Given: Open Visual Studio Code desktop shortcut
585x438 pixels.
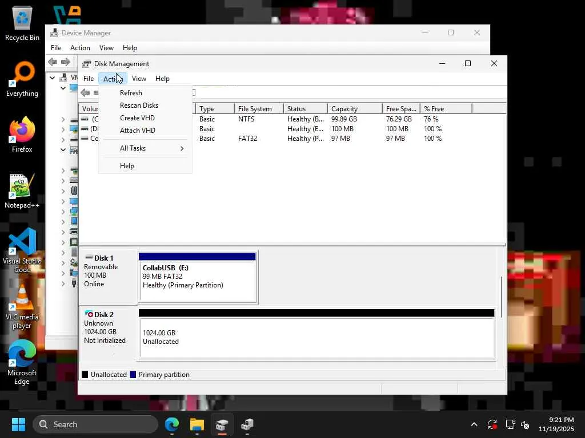Looking at the screenshot, I should tap(22, 251).
